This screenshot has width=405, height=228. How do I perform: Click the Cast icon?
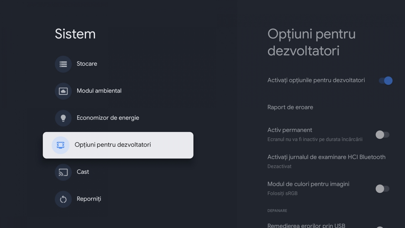click(63, 172)
